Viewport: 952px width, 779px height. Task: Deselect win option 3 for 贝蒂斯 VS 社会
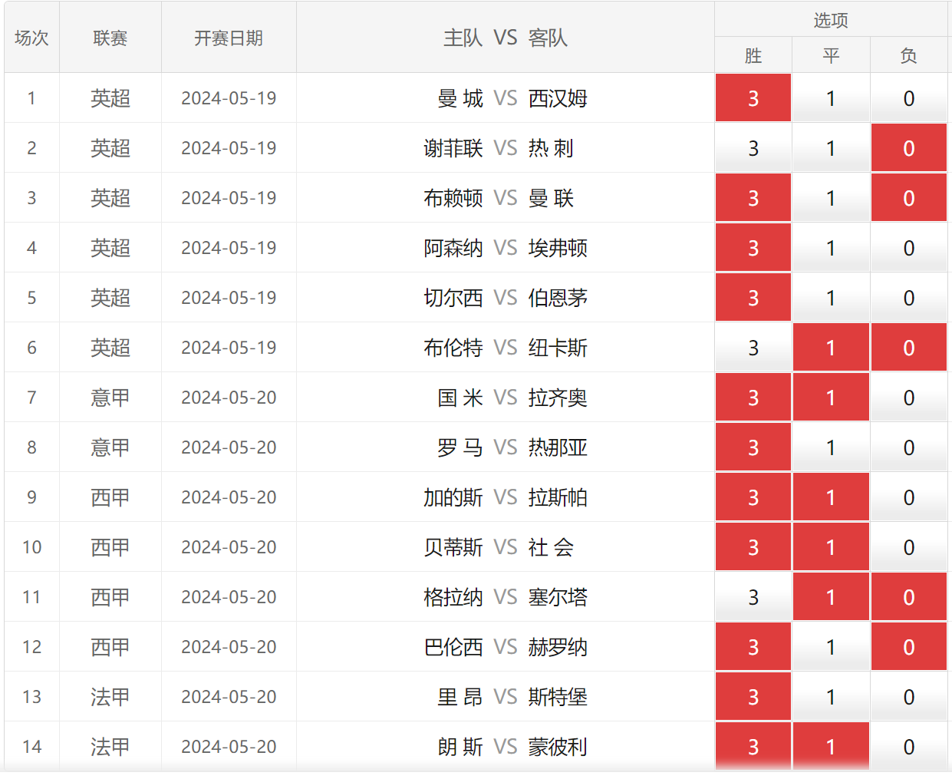(x=753, y=547)
